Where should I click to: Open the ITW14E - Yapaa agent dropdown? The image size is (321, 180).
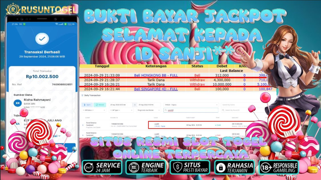click(191, 105)
